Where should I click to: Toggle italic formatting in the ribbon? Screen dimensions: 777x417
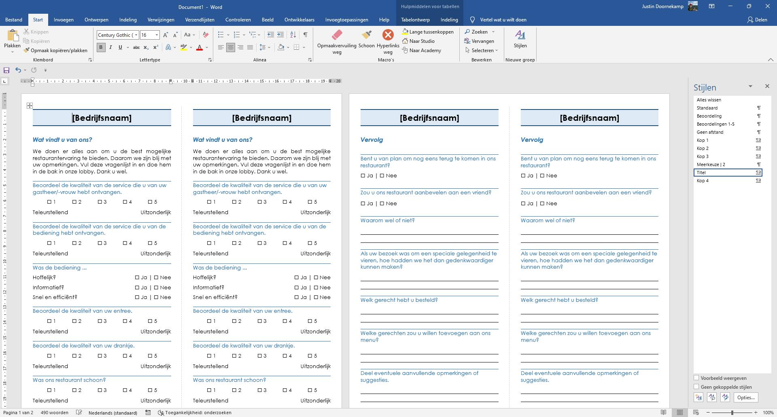tap(110, 48)
